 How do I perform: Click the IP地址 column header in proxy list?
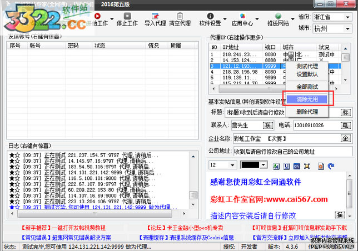tap(242, 47)
